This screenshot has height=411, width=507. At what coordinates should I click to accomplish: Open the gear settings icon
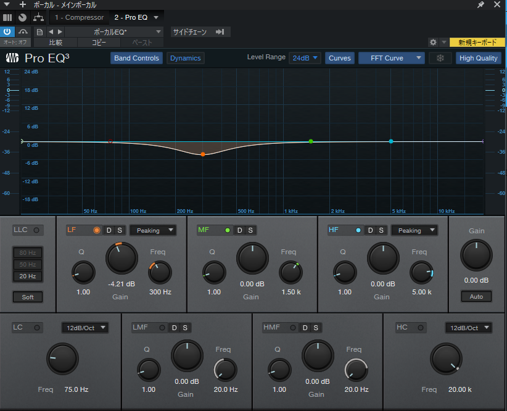point(433,42)
